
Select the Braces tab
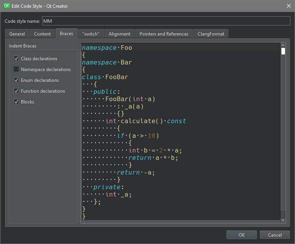(67, 34)
